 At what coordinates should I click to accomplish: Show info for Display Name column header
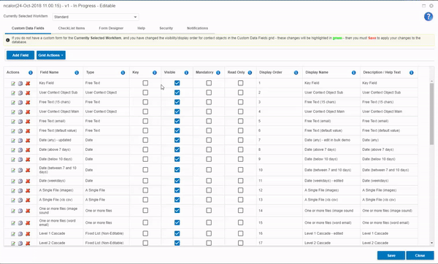tap(353, 72)
